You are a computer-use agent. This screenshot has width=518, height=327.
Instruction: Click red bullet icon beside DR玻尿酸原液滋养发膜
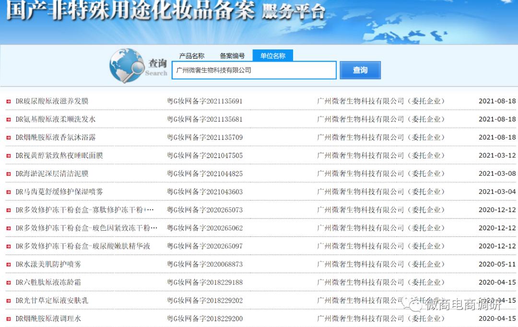[x=9, y=101]
